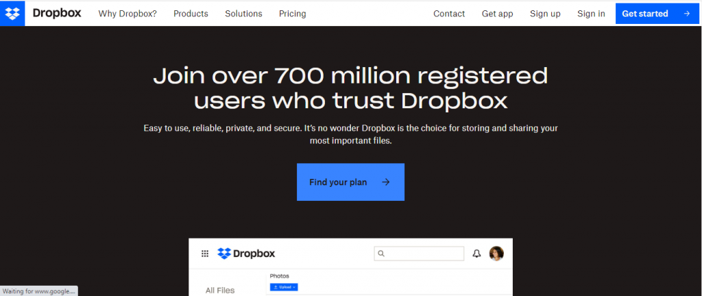Open the Upload dropdown in the preview
Image resolution: width=702 pixels, height=296 pixels.
click(x=284, y=287)
